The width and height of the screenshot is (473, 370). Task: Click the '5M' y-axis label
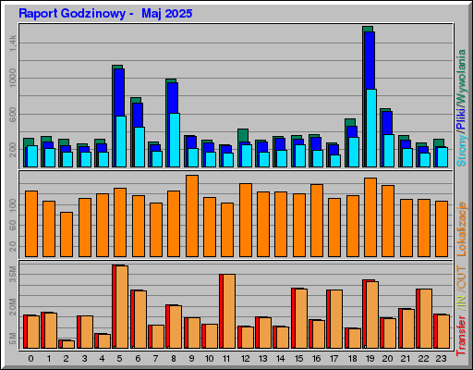click(x=12, y=339)
